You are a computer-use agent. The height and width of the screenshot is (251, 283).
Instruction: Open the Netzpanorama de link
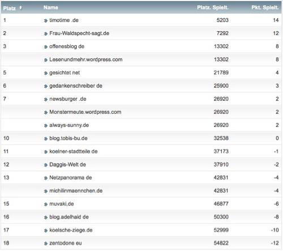[x=71, y=178]
